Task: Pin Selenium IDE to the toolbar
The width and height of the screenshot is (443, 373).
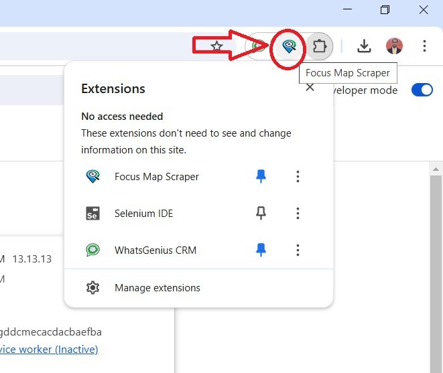Action: [x=261, y=214]
